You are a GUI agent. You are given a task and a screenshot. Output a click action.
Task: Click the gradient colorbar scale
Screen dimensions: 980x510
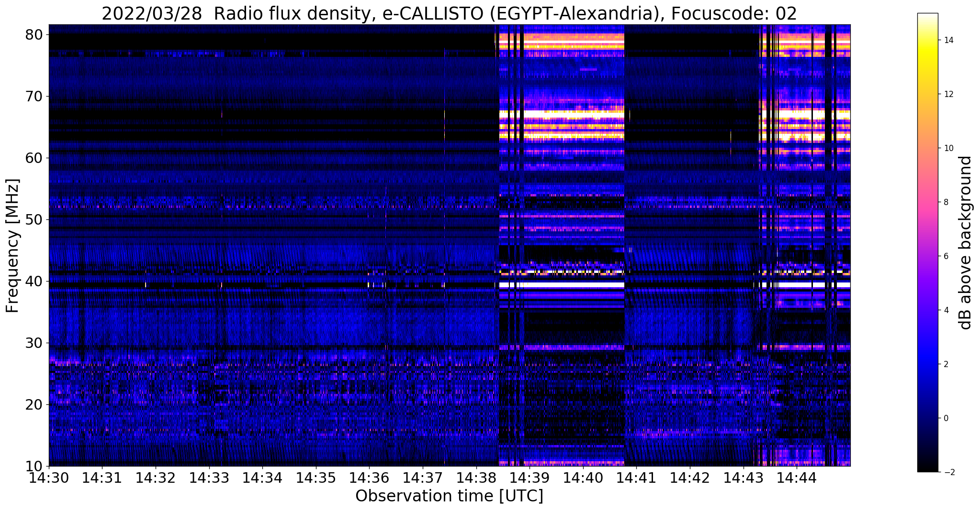coord(927,242)
